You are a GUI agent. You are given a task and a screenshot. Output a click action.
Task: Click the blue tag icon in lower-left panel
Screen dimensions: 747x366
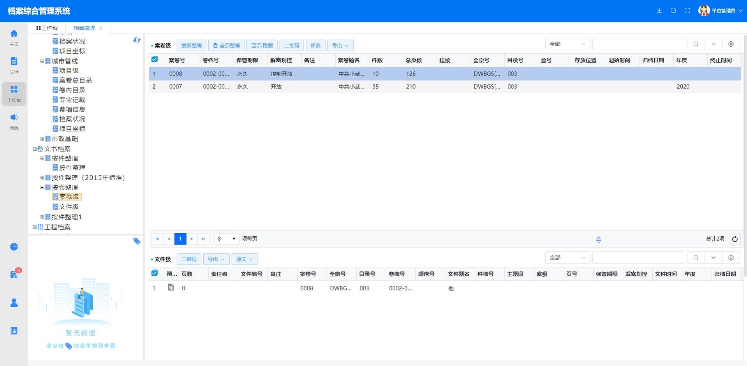pos(137,241)
